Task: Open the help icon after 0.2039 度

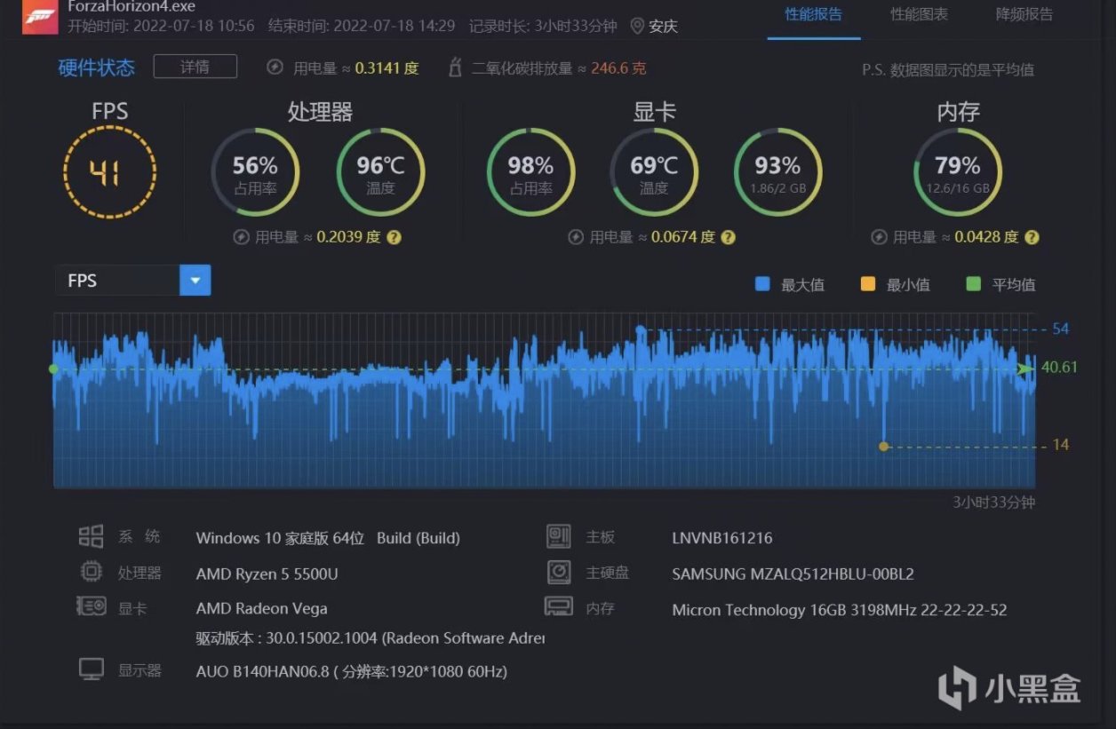Action: (x=395, y=238)
